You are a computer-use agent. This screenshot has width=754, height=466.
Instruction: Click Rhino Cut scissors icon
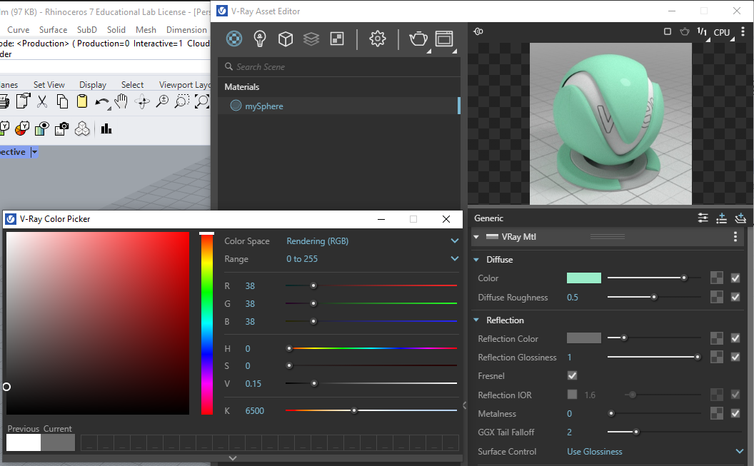(42, 101)
